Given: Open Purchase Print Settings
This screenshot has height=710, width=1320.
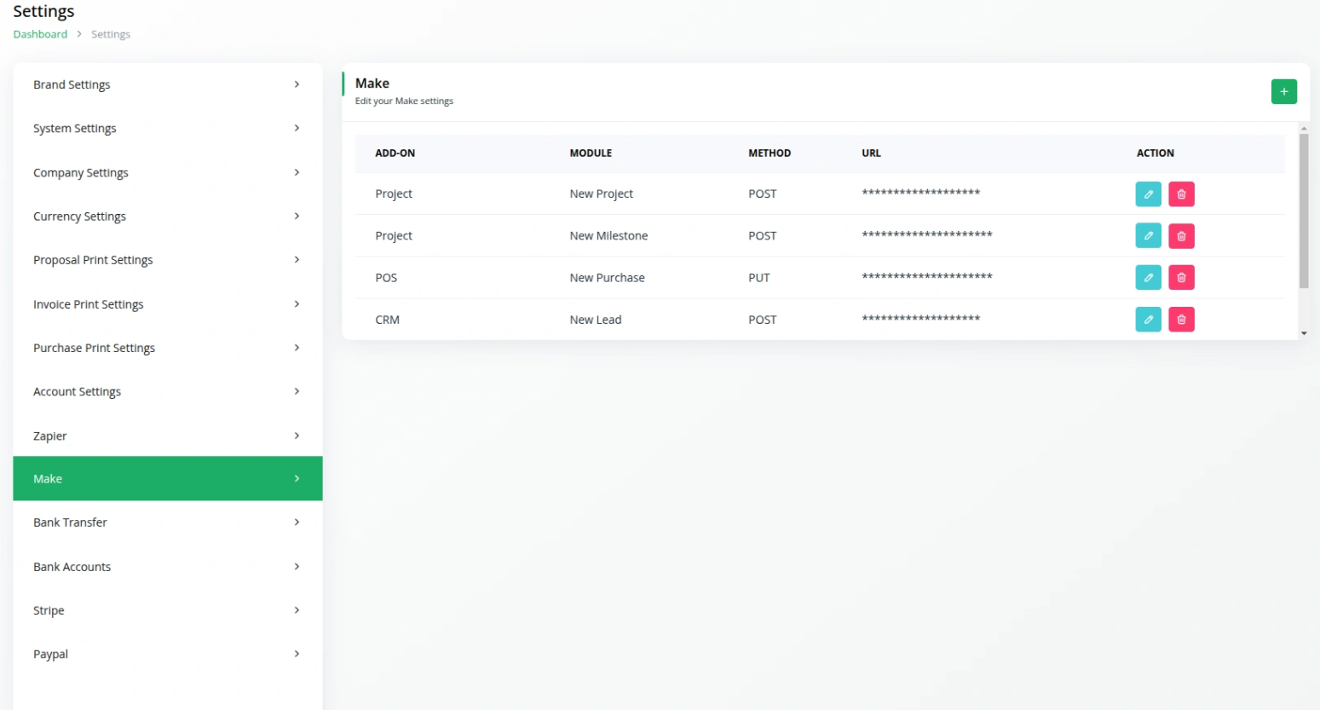Looking at the screenshot, I should tap(168, 348).
